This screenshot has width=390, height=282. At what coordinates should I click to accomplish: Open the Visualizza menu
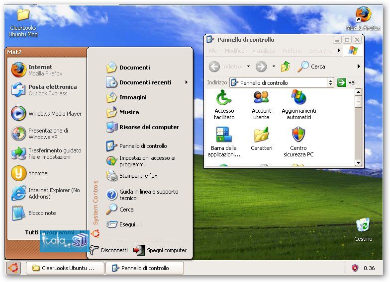point(264,51)
